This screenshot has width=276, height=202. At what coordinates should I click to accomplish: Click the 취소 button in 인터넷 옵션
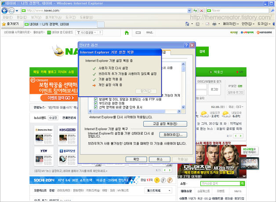[160, 159]
